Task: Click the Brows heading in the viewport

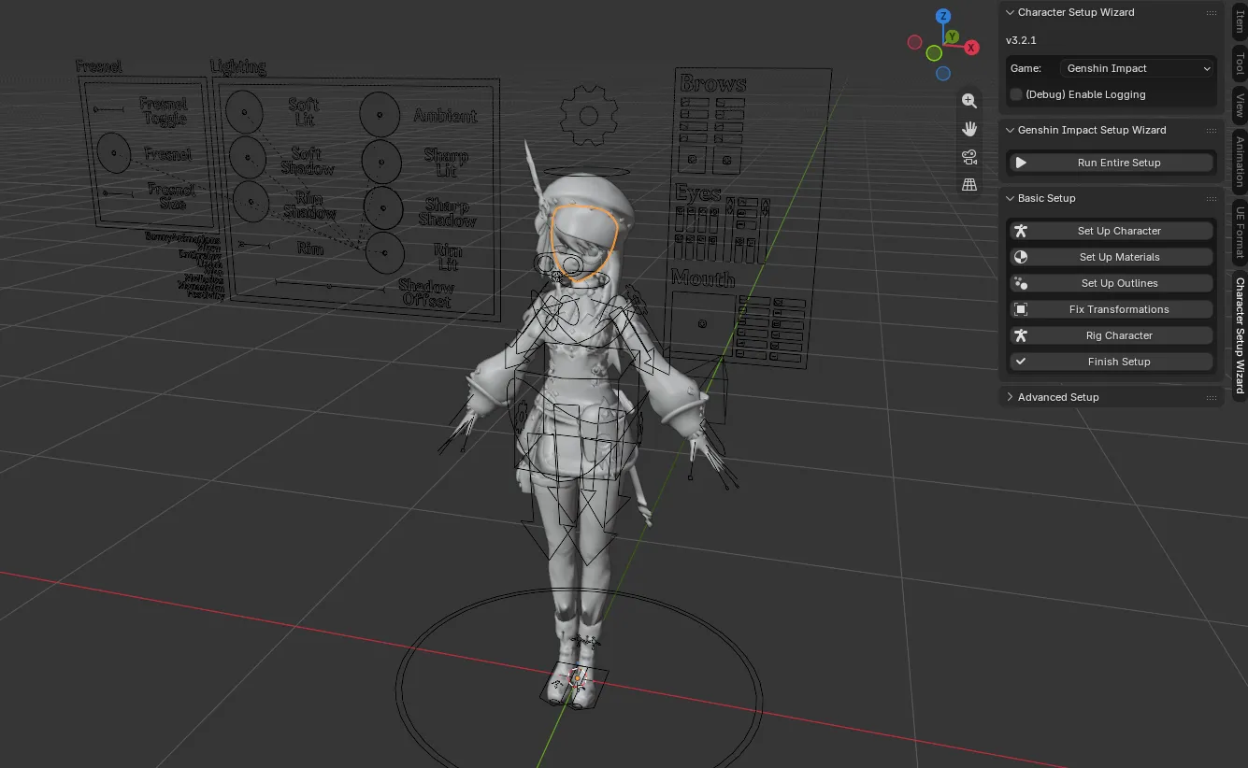Action: point(712,83)
